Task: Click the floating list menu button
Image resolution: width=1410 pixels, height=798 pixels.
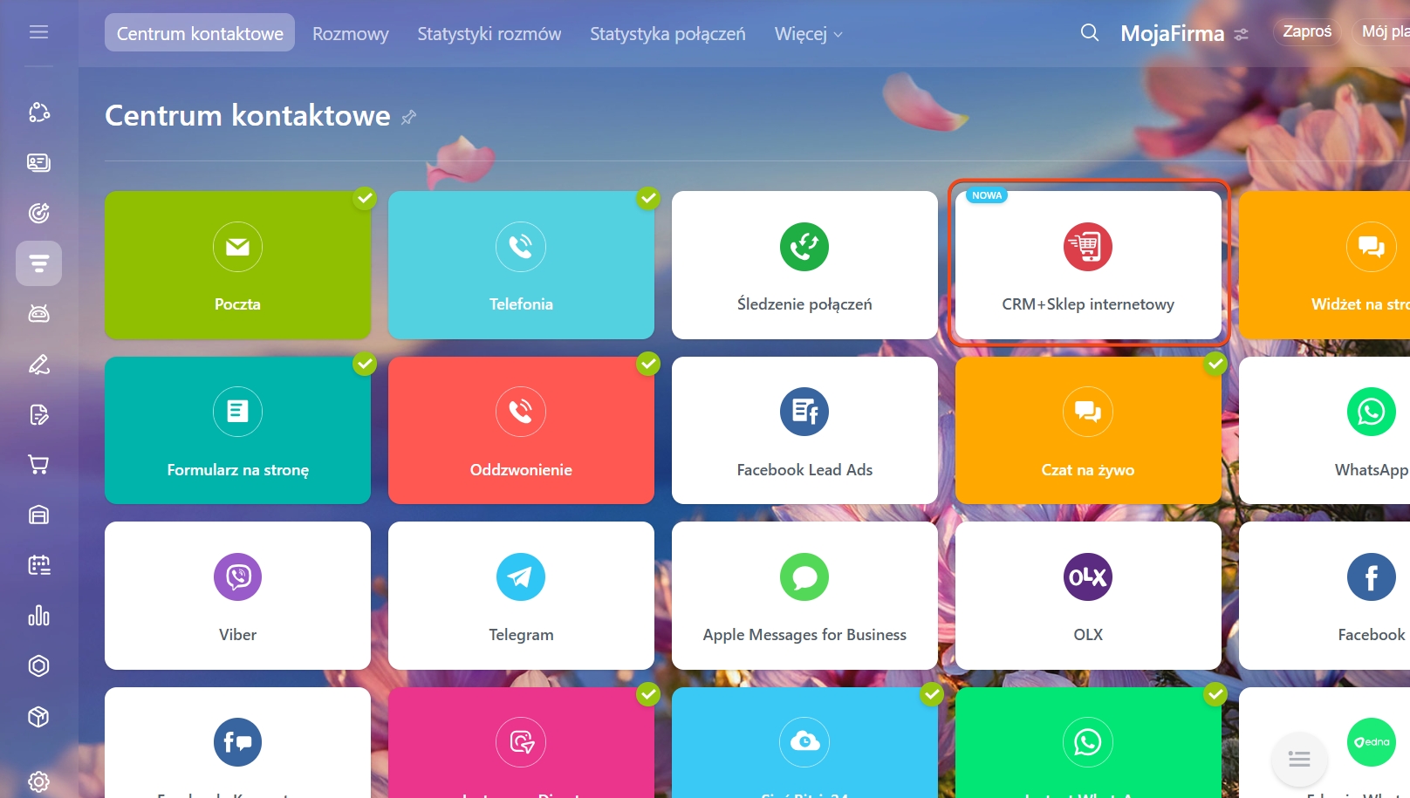Action: click(x=1299, y=759)
